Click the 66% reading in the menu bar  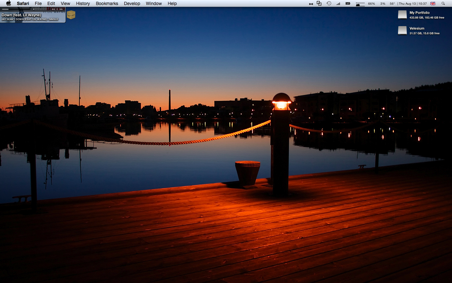click(x=372, y=4)
